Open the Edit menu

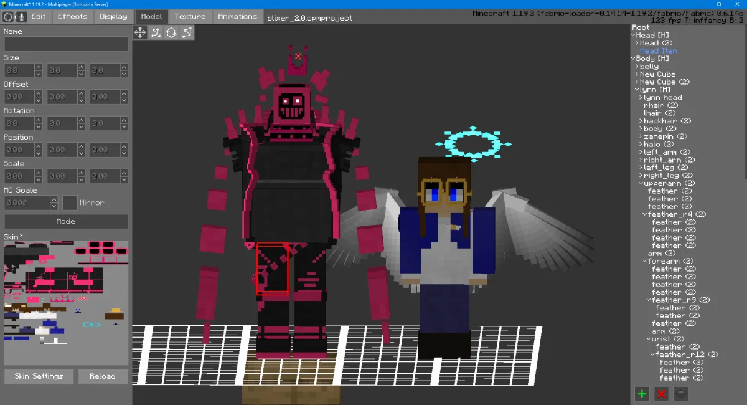point(39,17)
